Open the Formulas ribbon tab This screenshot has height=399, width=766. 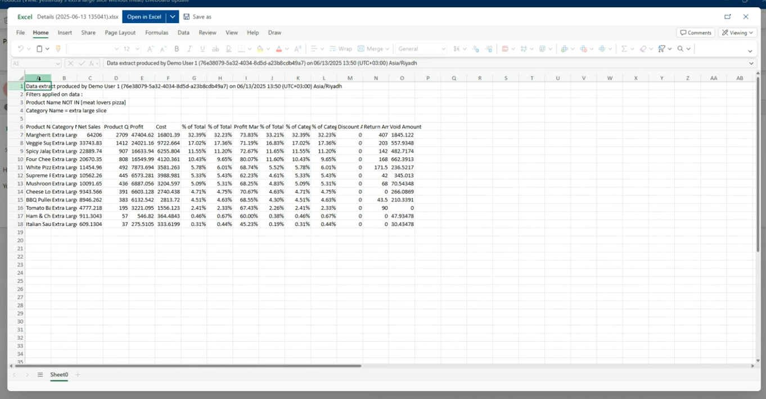157,33
